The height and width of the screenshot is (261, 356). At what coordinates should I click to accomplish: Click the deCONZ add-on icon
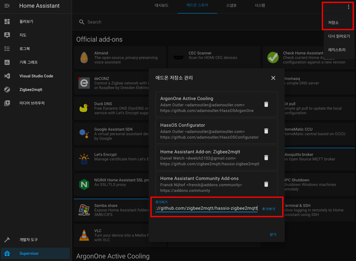(x=84, y=83)
